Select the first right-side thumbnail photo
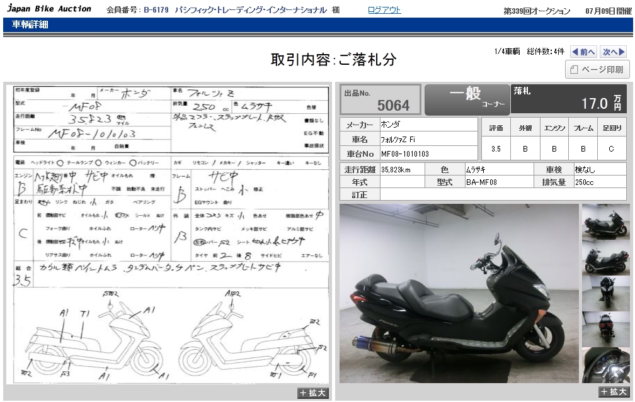The height and width of the screenshot is (402, 635). click(606, 222)
